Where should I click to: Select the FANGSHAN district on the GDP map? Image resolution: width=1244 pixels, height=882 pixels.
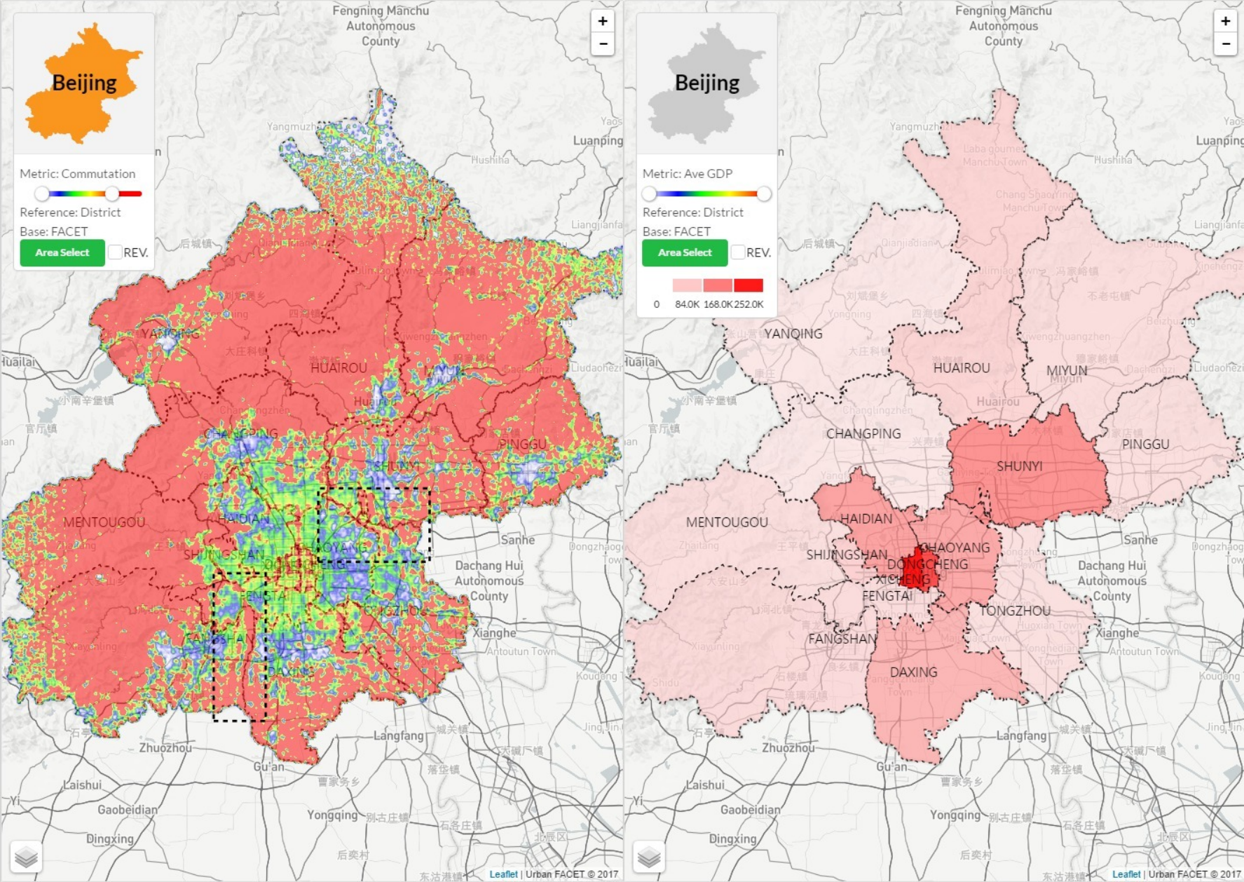click(842, 639)
